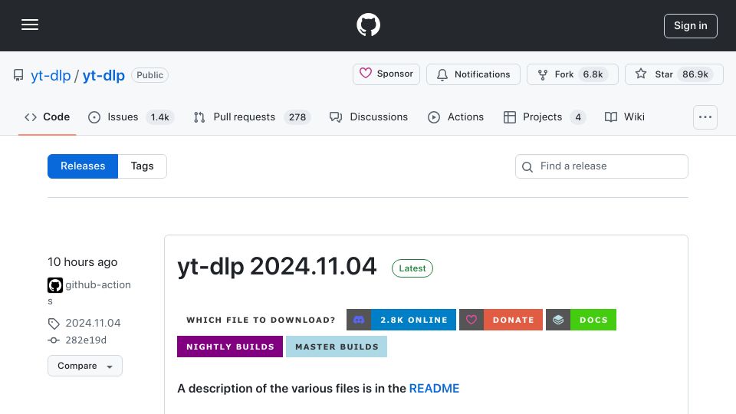Open the Projects tab
The height and width of the screenshot is (414, 736).
pyautogui.click(x=544, y=117)
